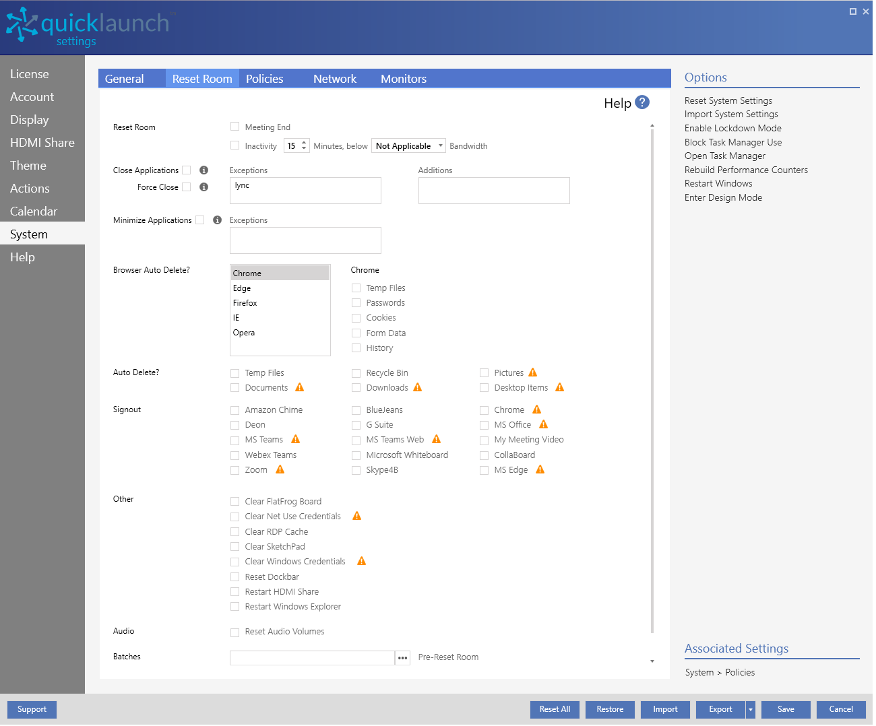Enable Inactivity reset checkbox
Screen dimensions: 876x726
[x=234, y=145]
